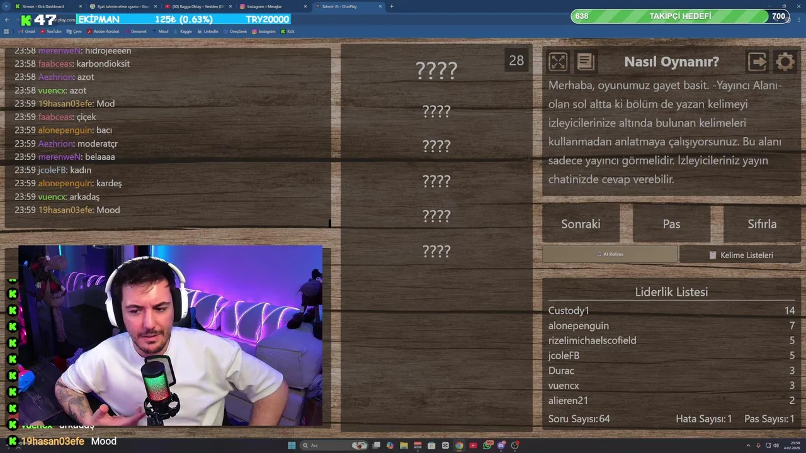
Task: Open the Instagram bookmark
Action: 263,31
